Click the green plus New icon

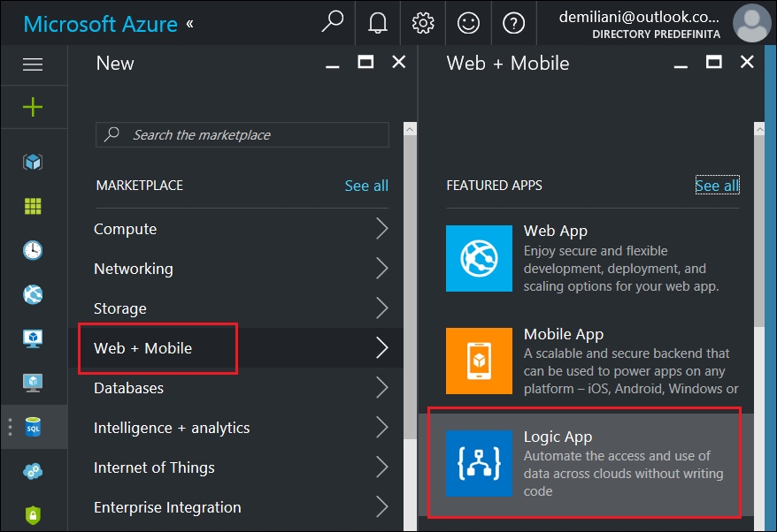coord(33,107)
